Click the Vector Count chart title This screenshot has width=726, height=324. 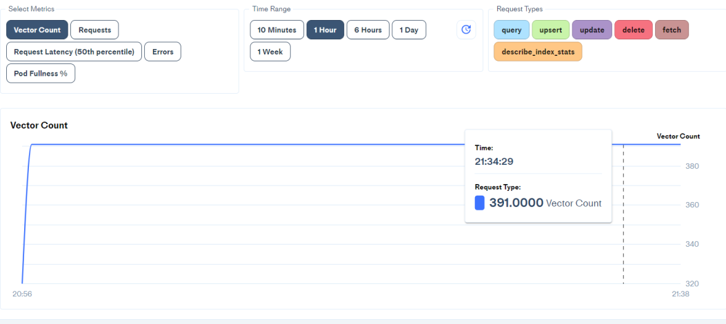point(39,125)
